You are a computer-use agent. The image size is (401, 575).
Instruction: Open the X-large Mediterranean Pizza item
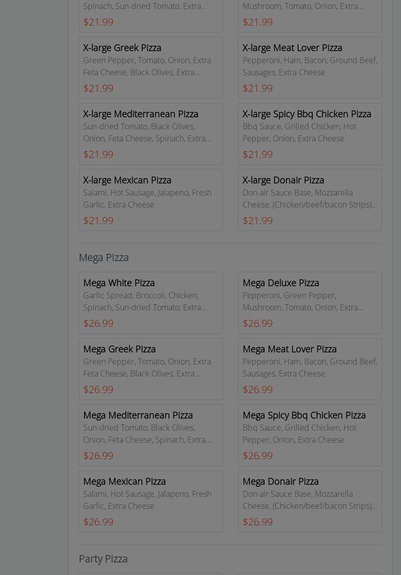150,134
